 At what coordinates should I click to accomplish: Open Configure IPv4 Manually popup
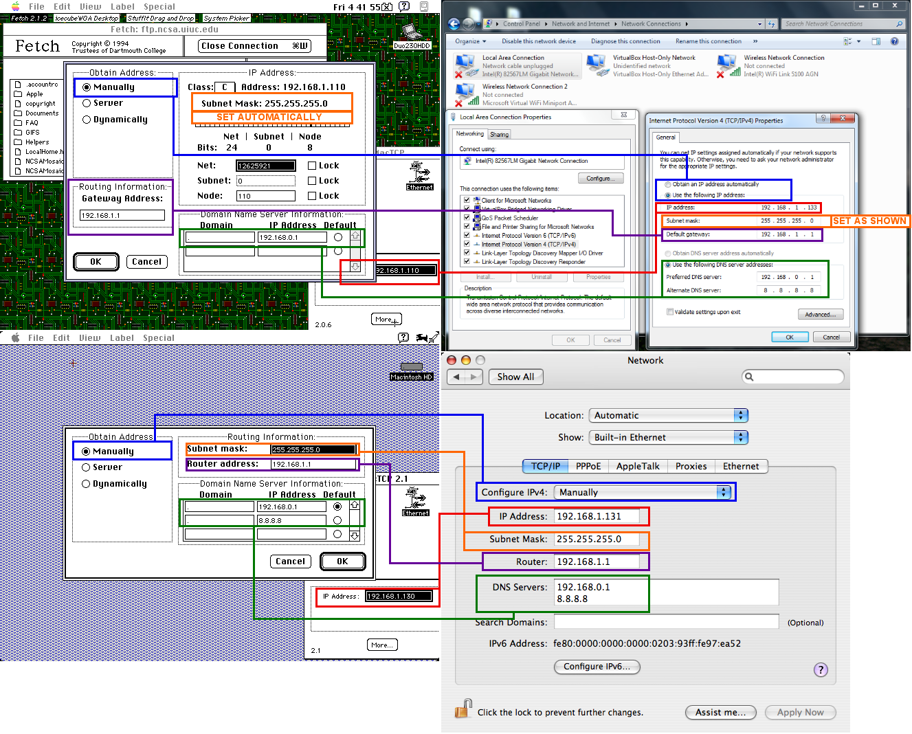point(644,492)
